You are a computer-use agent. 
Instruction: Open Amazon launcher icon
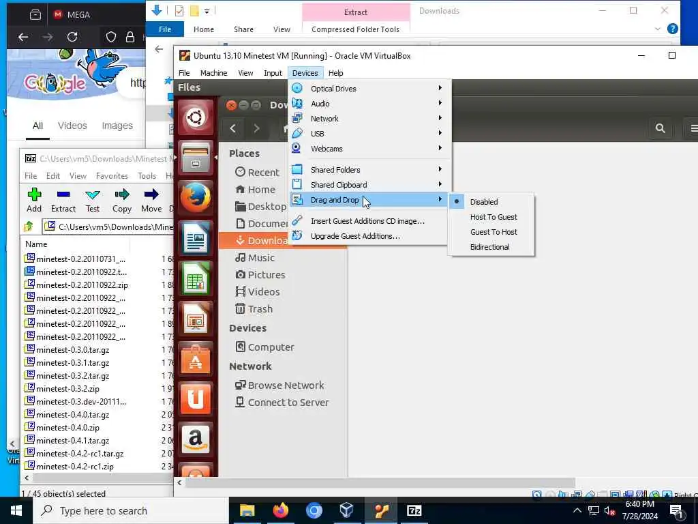click(x=196, y=439)
